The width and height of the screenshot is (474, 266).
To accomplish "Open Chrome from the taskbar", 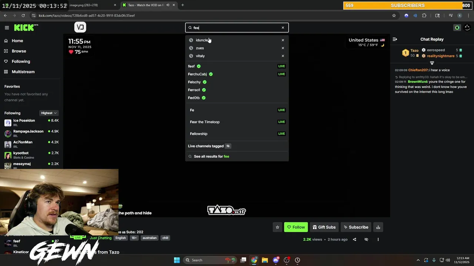I will [x=254, y=260].
